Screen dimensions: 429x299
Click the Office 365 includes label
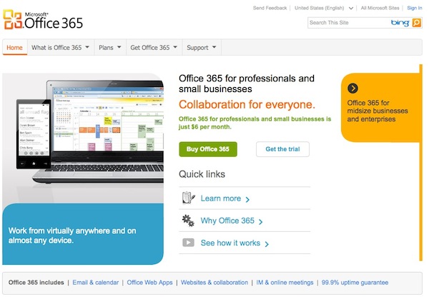click(36, 283)
